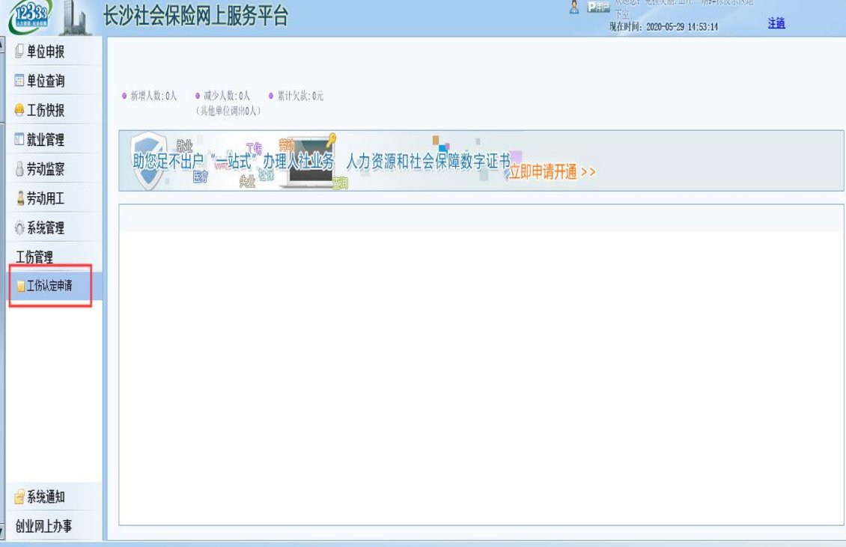Screen dimensions: 846x547
Task: Click the yellow 工伤认定申请 note icon
Action: click(21, 285)
